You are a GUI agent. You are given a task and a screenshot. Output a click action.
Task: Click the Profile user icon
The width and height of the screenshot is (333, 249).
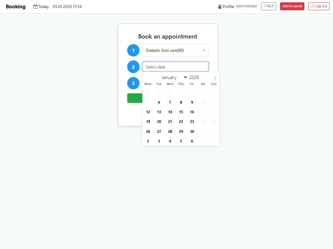click(x=219, y=7)
